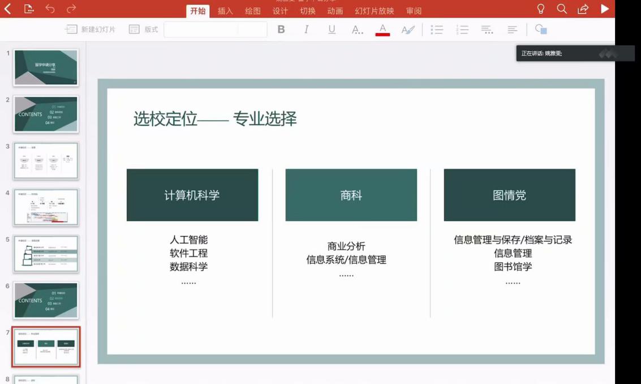Click the undo arrow icon
641x384 pixels.
50,9
